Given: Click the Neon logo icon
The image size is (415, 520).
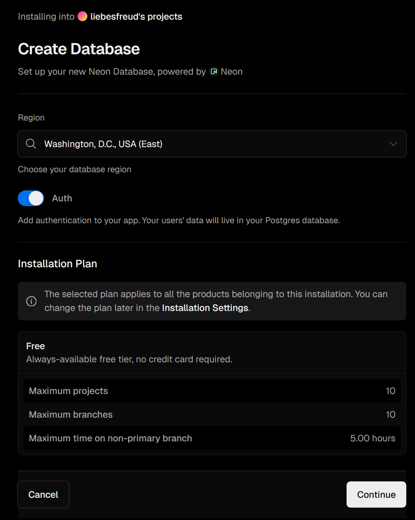Looking at the screenshot, I should point(214,72).
